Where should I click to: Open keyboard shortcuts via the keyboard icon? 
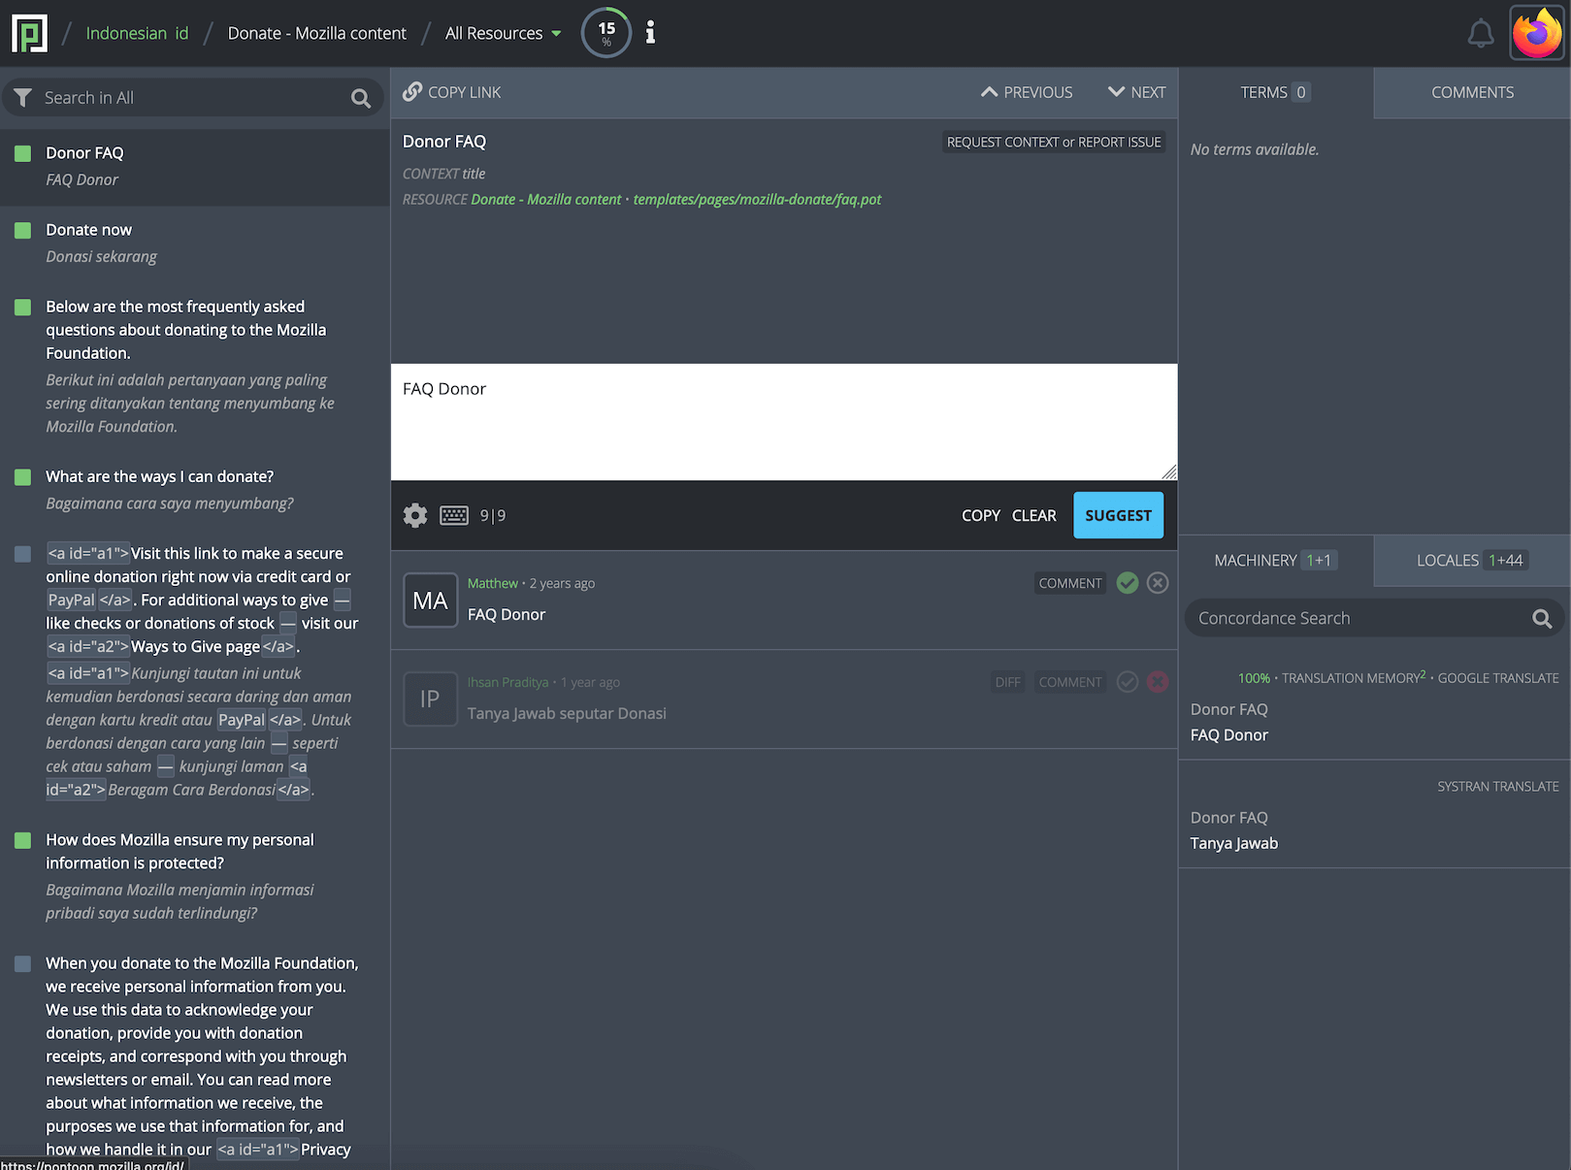tap(453, 515)
